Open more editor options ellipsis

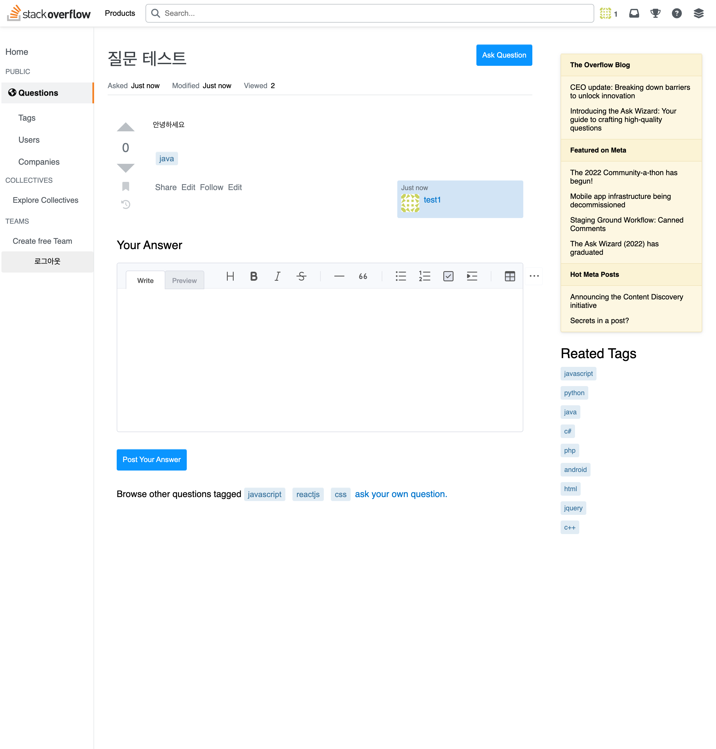point(534,276)
